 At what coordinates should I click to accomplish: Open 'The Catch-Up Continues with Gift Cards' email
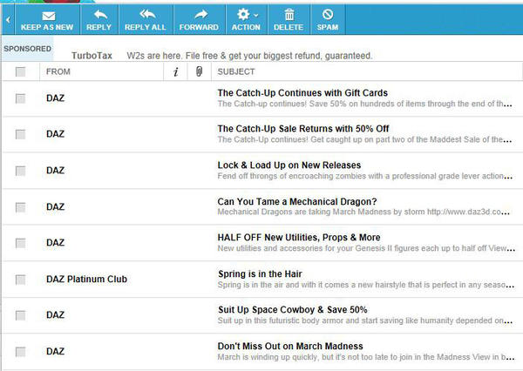(302, 93)
